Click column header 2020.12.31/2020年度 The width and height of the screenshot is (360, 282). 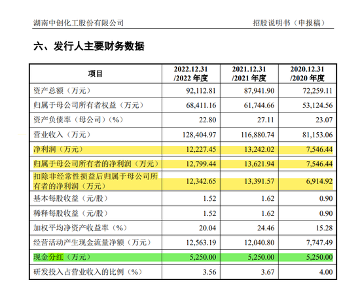pos(307,74)
